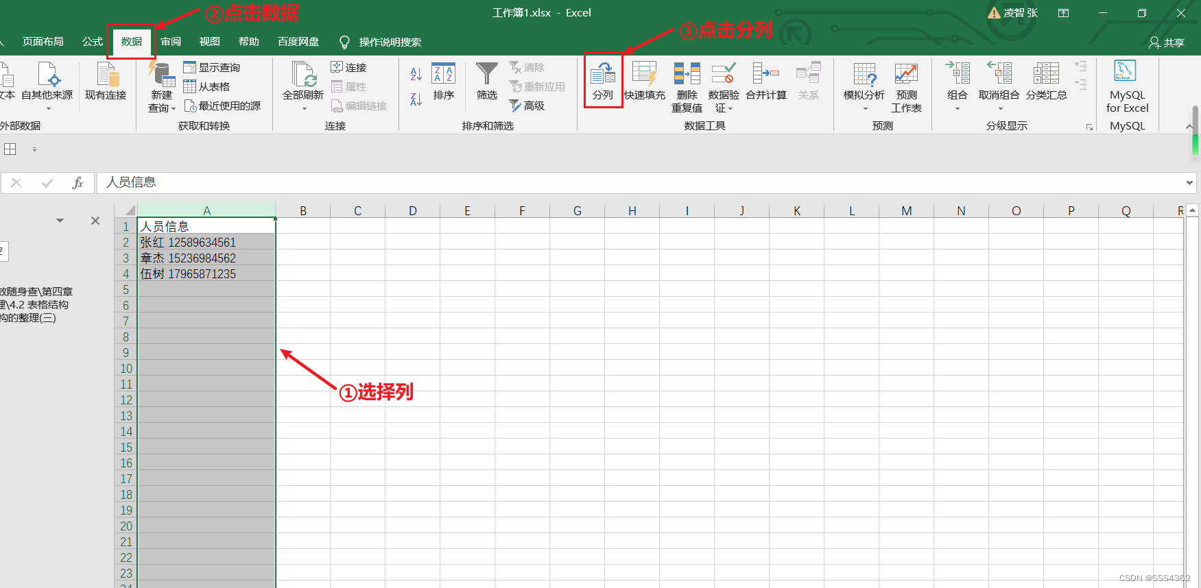Click 从表格 from table

[206, 86]
